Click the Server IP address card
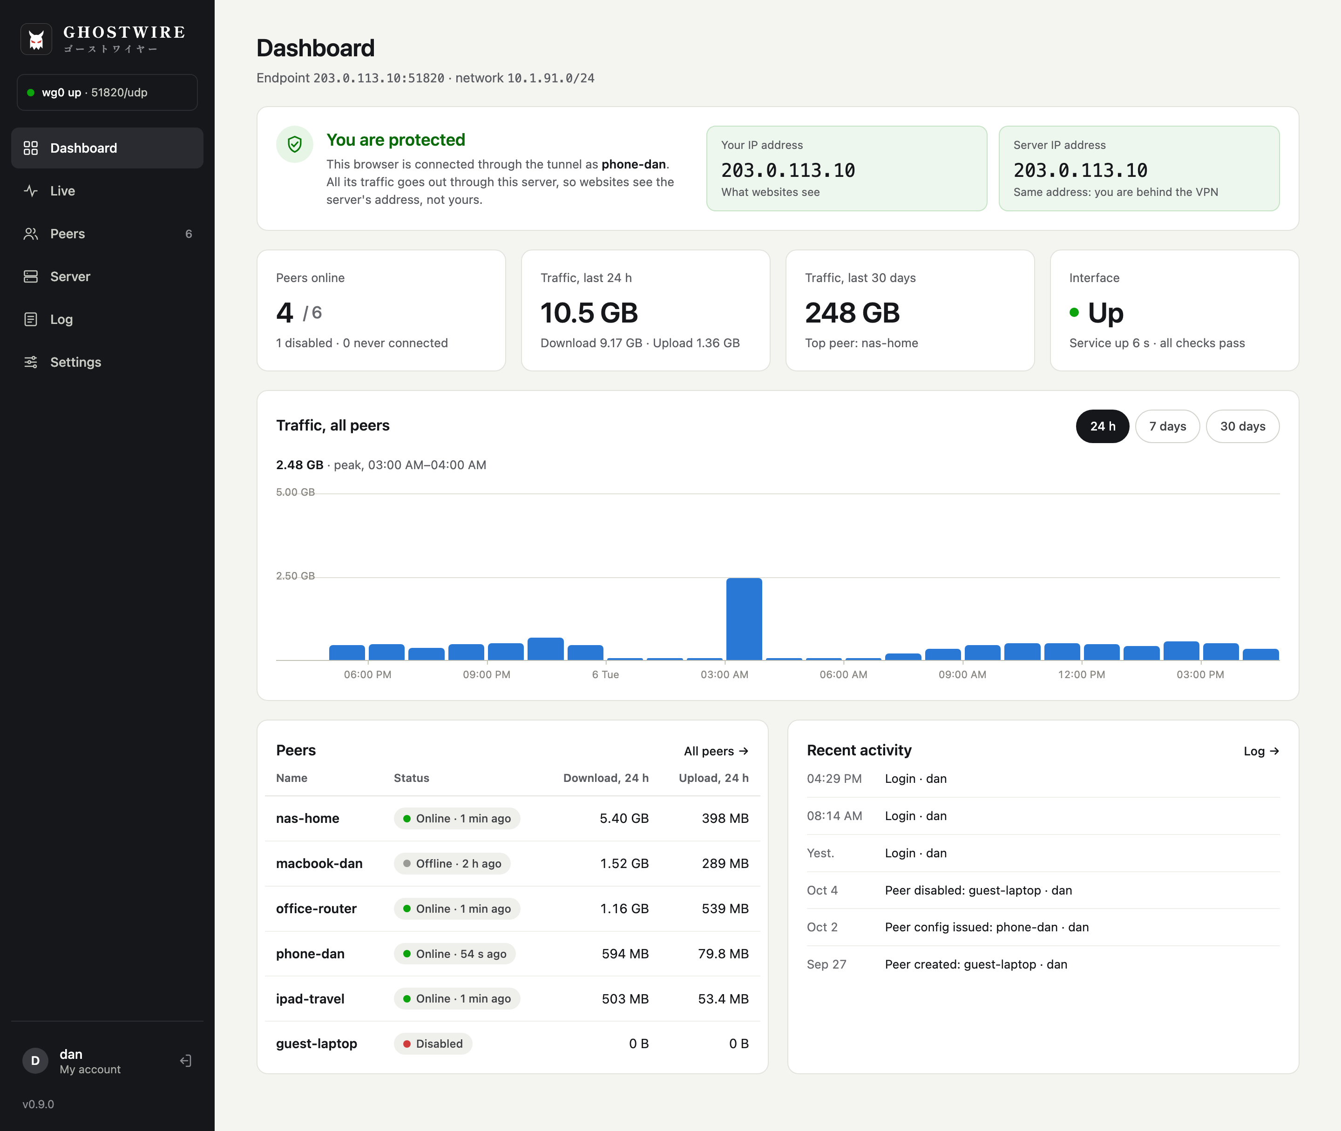Screen dimensions: 1341x1131 (x=1139, y=168)
